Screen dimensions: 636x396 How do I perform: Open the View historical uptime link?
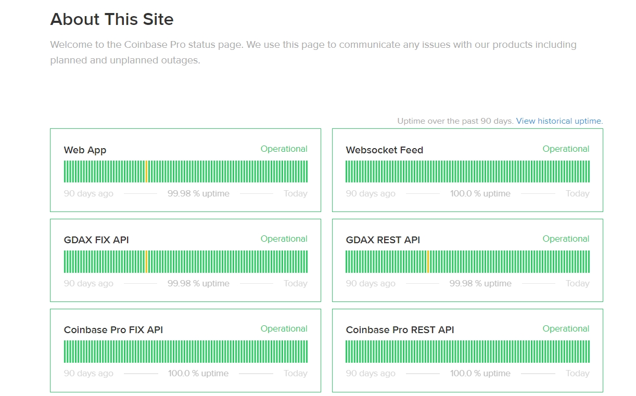tap(558, 121)
